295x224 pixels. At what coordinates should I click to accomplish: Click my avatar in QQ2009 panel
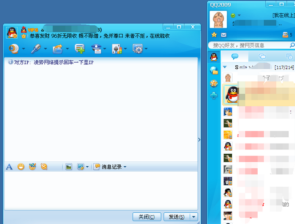coord(218,20)
